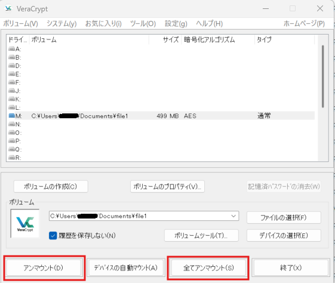Select drive J: icon in list
Image resolution: width=335 pixels, height=283 pixels.
coord(12,91)
